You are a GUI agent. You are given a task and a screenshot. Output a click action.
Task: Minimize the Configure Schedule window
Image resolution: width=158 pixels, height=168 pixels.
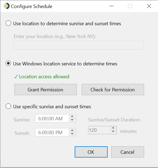(x=111, y=6)
